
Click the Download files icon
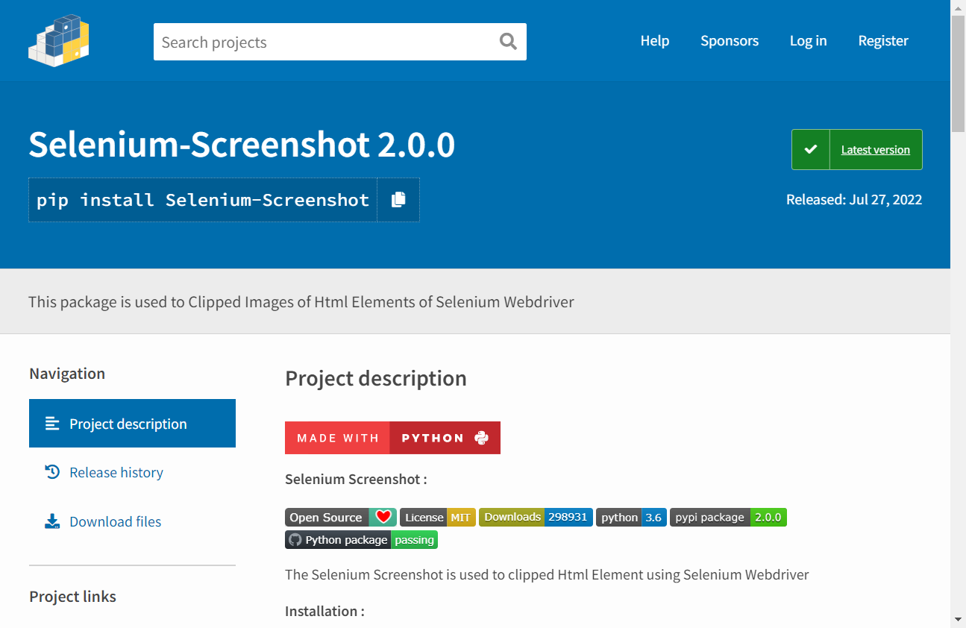click(52, 521)
